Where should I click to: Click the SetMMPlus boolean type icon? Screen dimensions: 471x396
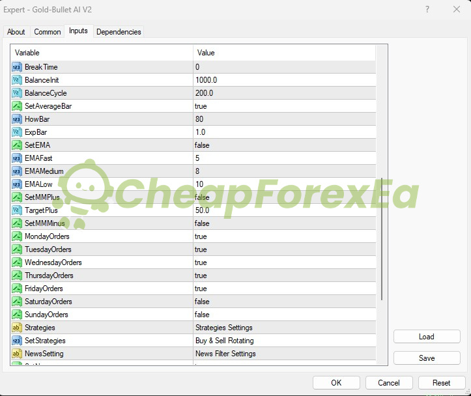17,197
